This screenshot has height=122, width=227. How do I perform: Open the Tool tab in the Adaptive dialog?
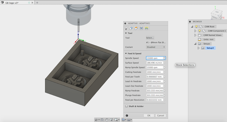click(126, 28)
